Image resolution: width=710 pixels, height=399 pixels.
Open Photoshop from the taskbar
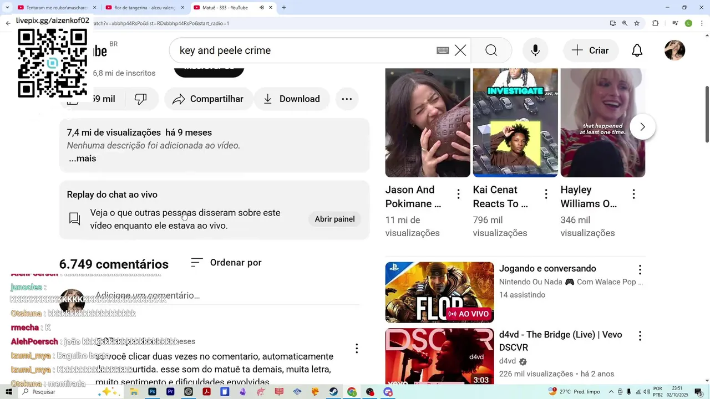point(152,392)
